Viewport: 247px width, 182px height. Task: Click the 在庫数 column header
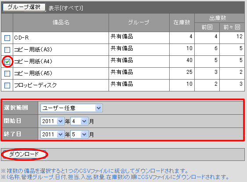(182, 22)
